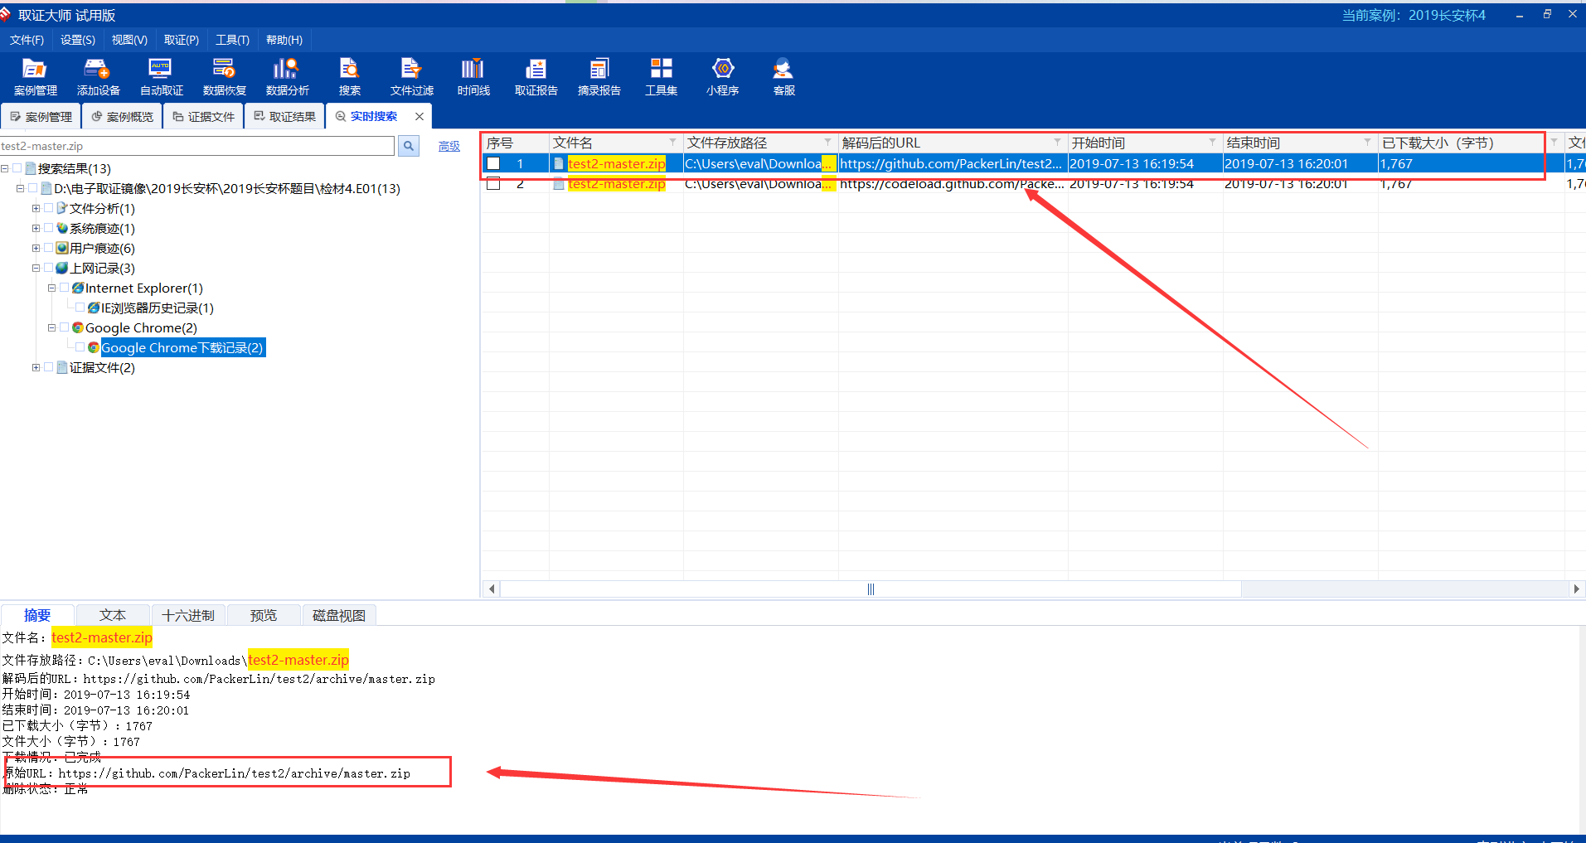
Task: Open the 数据分析 tool
Action: tap(287, 77)
